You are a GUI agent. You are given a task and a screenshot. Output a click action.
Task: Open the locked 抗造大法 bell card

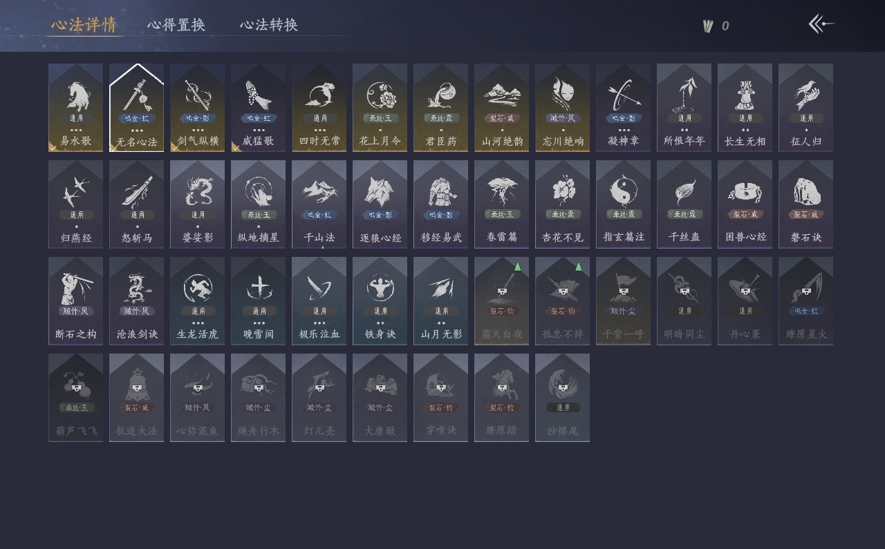coord(137,398)
